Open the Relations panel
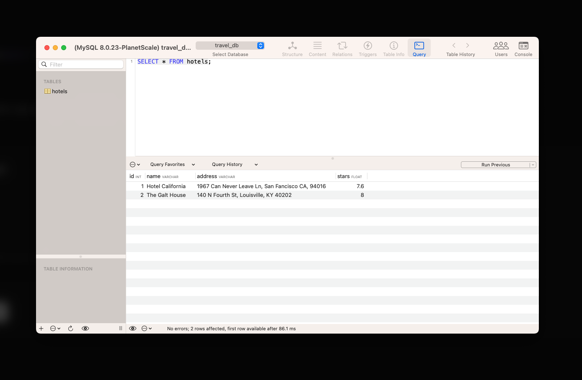This screenshot has width=582, height=380. (x=342, y=48)
